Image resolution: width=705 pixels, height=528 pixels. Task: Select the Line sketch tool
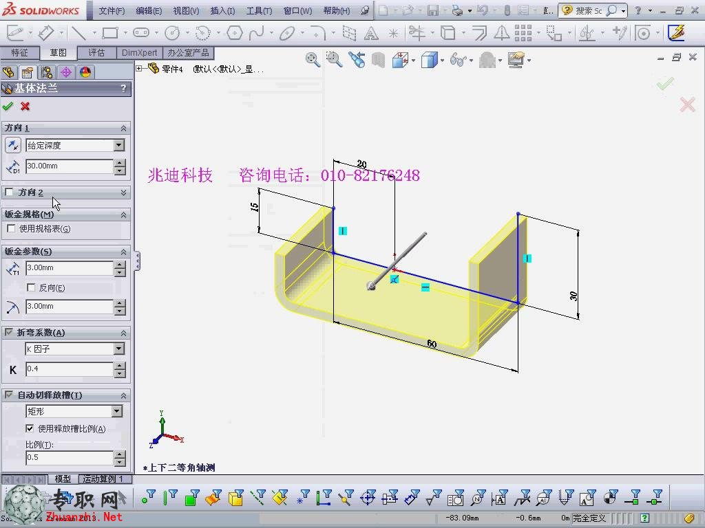point(78,33)
